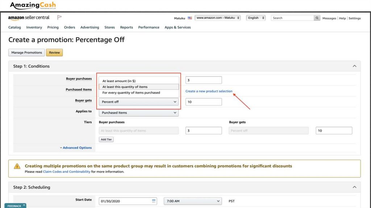This screenshot has width=371, height=208.
Task: Open the Start Date calendar picker icon
Action: click(154, 201)
